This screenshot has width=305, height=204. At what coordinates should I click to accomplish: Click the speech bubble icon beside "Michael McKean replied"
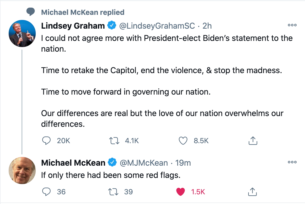click(31, 12)
